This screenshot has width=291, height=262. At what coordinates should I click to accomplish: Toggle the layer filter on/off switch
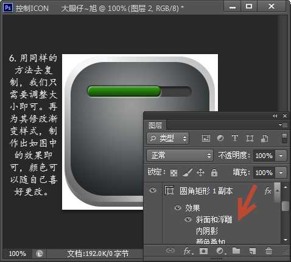coord(284,138)
